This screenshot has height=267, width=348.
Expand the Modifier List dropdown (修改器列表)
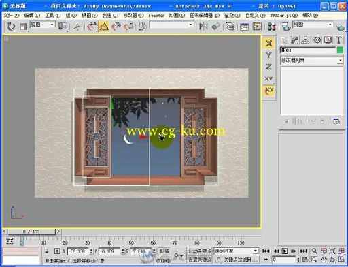(x=312, y=60)
